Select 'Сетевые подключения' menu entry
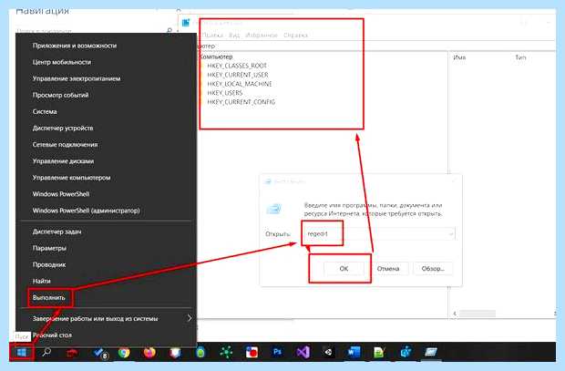This screenshot has width=565, height=371. [x=65, y=145]
